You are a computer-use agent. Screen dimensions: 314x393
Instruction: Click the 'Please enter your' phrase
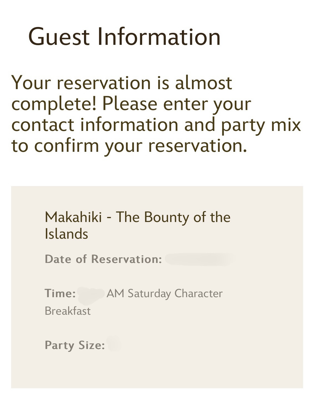[176, 104]
